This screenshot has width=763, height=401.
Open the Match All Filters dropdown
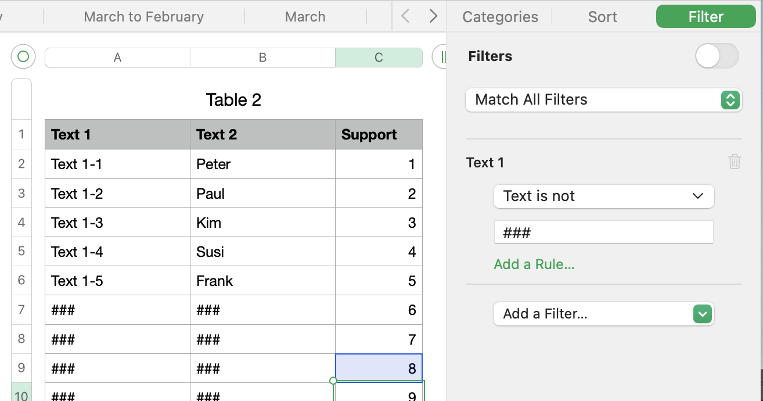click(604, 100)
